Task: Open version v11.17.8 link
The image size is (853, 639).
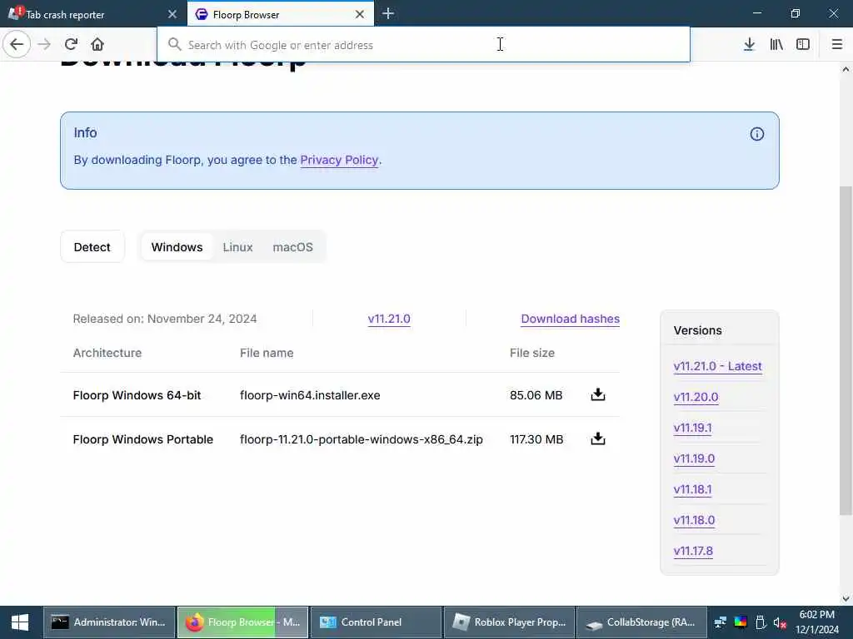Action: point(693,551)
